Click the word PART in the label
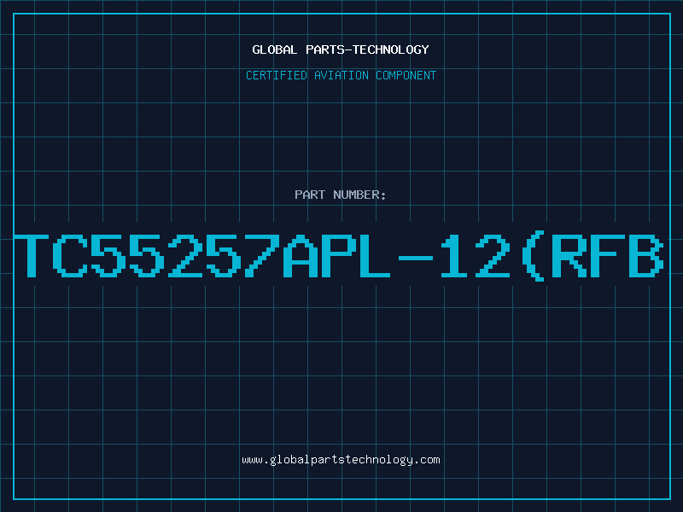 point(310,195)
